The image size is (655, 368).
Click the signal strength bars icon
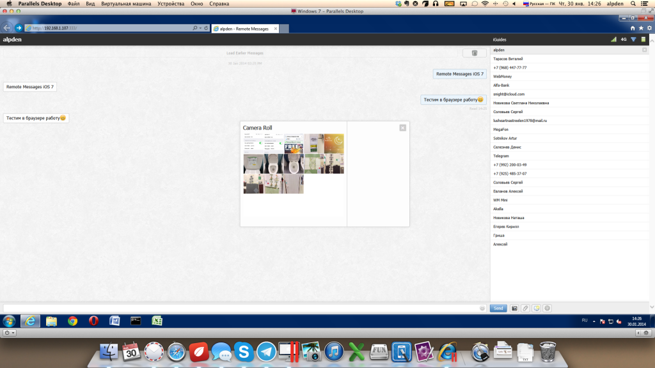[x=613, y=40]
